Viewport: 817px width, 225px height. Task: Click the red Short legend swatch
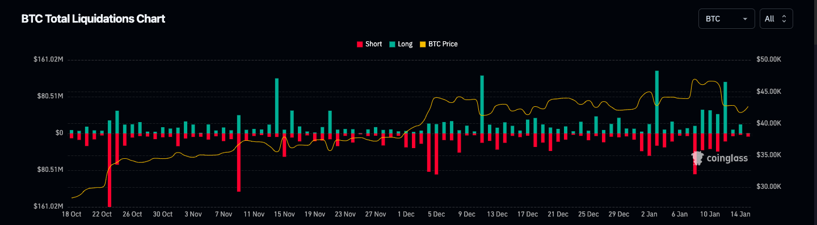point(360,44)
